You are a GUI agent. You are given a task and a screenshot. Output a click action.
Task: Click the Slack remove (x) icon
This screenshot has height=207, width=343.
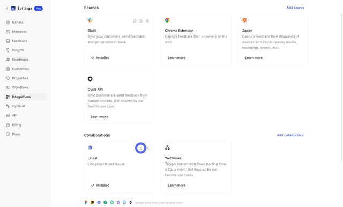click(x=147, y=21)
